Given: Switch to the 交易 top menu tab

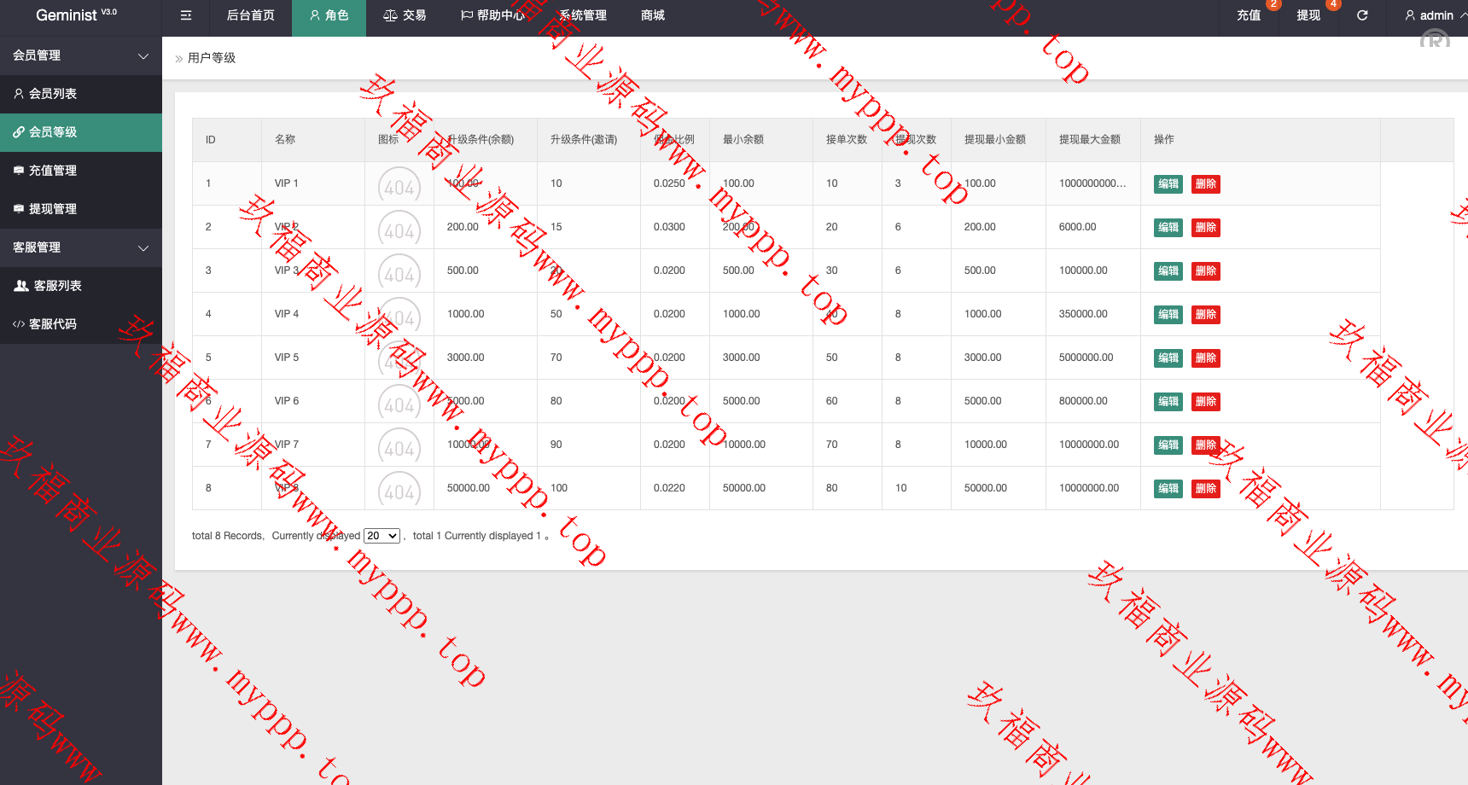Looking at the screenshot, I should [405, 15].
